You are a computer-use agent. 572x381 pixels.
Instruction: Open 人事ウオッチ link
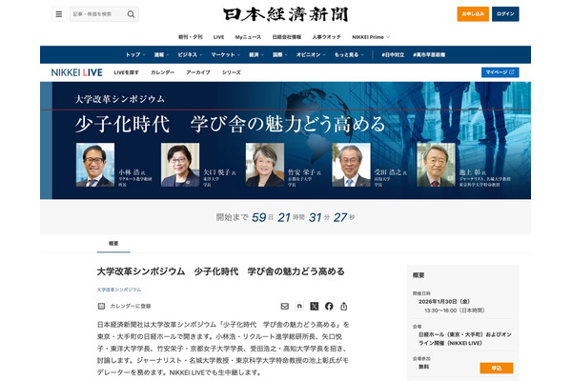click(326, 37)
